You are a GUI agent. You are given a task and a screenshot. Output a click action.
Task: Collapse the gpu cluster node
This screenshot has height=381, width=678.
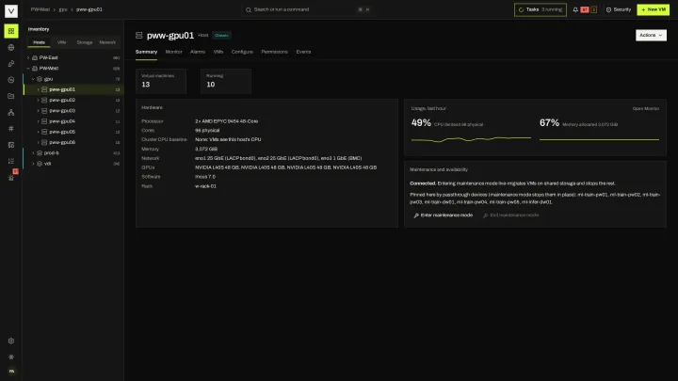pyautogui.click(x=33, y=79)
